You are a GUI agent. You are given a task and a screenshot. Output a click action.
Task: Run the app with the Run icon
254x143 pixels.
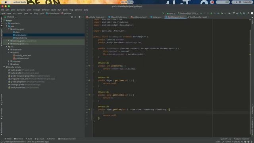(201, 13)
